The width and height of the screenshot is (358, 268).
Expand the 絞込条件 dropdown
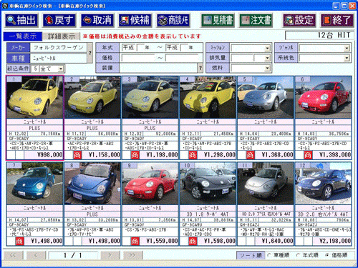pyautogui.click(x=61, y=69)
